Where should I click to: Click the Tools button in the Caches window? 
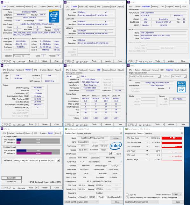[x=94, y=61]
